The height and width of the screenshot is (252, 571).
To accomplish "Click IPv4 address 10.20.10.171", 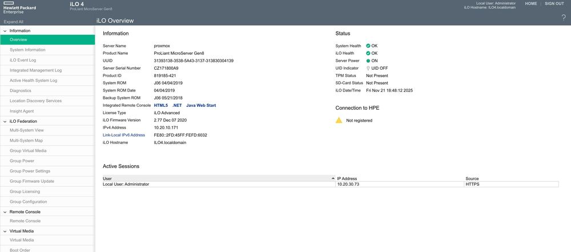I will click(x=166, y=127).
